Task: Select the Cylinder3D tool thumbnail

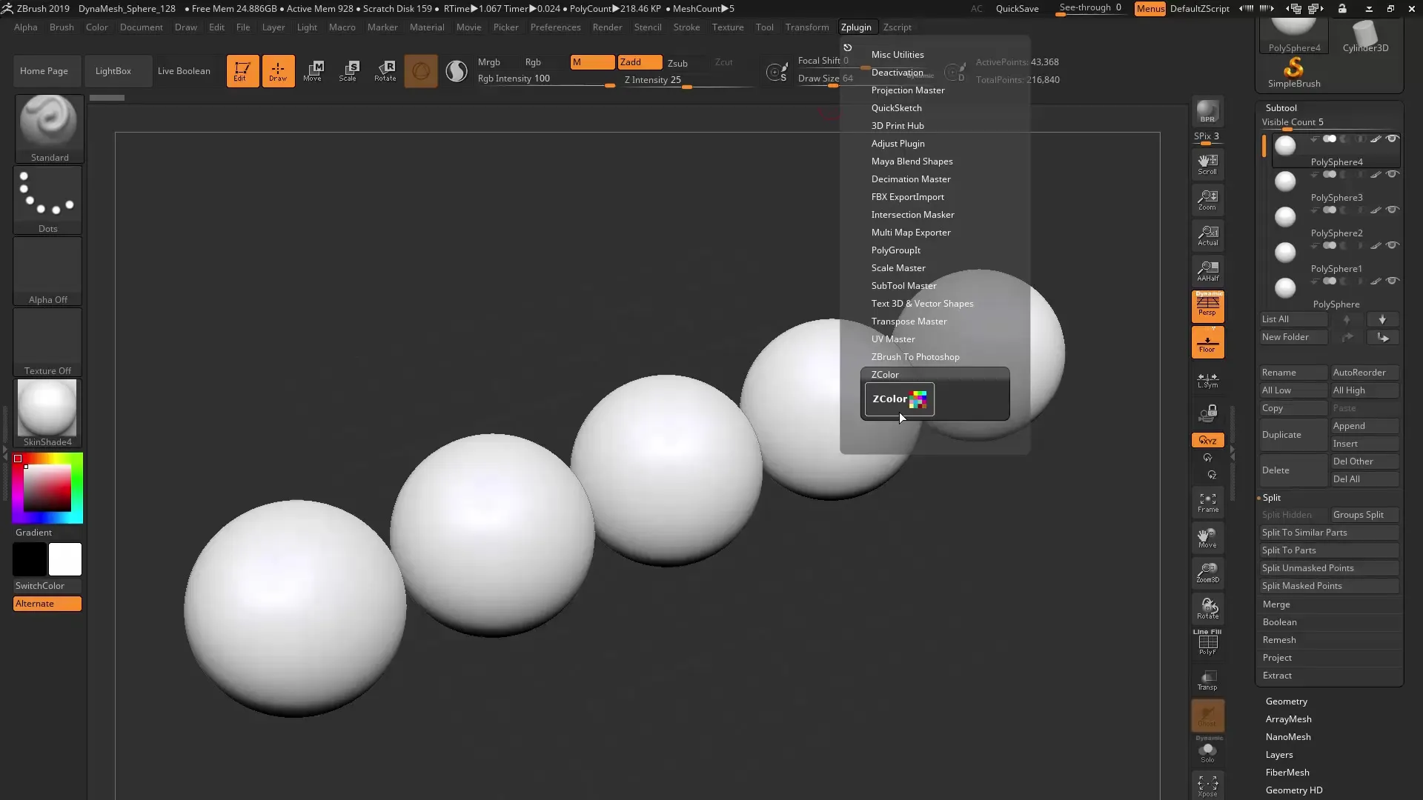Action: pos(1365,37)
